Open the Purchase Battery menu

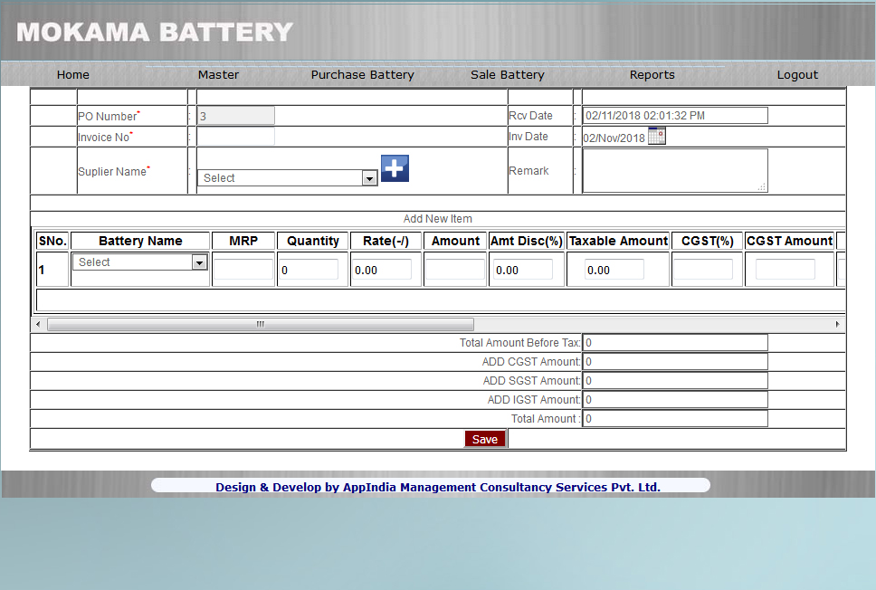363,75
